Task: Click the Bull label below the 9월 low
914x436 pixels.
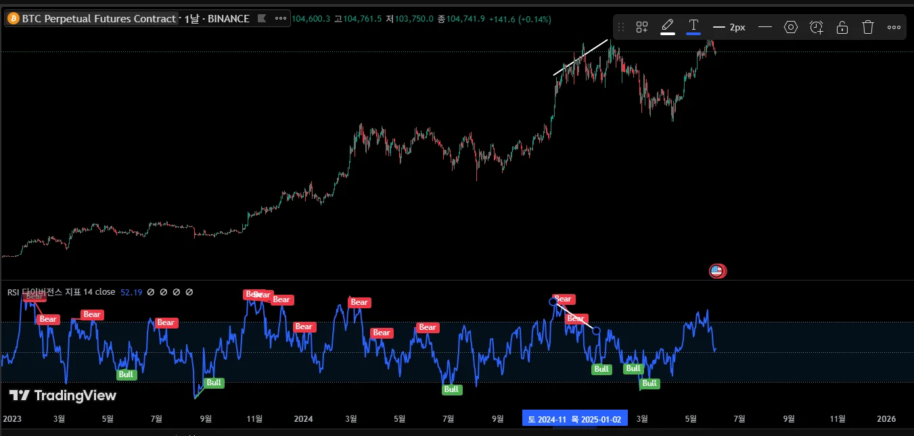Action: [x=214, y=383]
